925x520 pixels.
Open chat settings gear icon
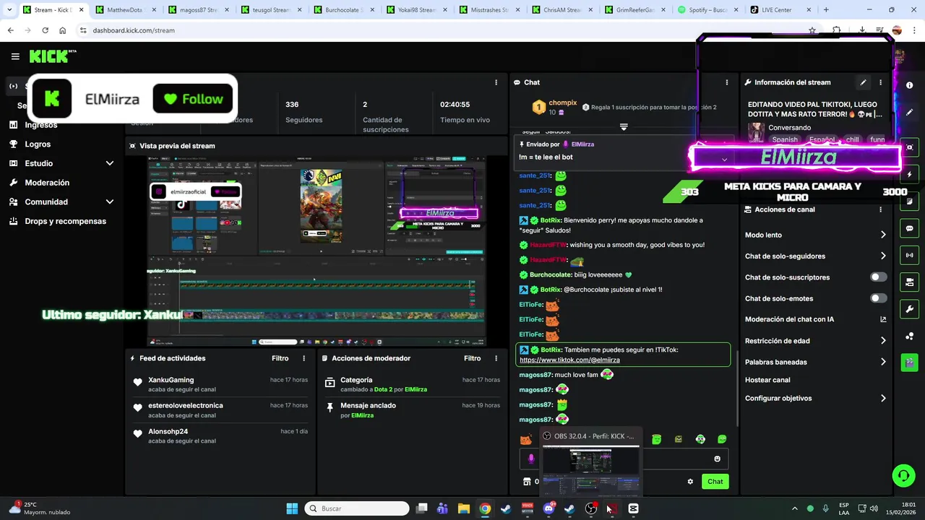(x=690, y=482)
